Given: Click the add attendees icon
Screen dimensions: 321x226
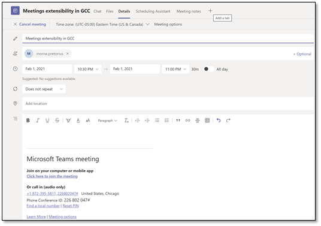Looking at the screenshot, I should tap(15, 54).
